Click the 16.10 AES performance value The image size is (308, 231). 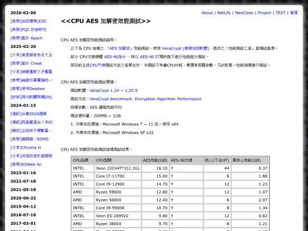155,168
